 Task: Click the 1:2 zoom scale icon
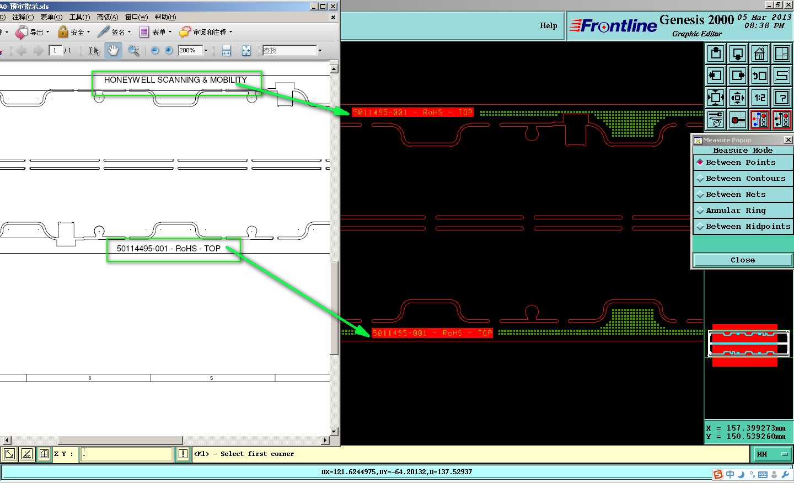(760, 98)
